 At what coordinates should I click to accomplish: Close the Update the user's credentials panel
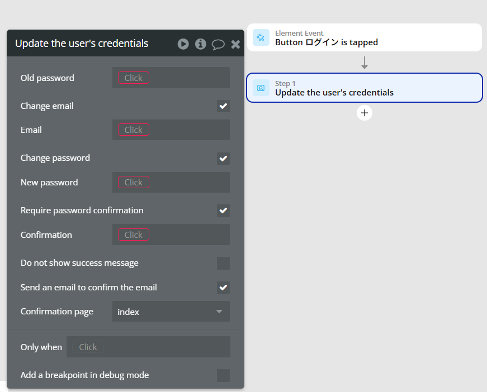pos(236,44)
